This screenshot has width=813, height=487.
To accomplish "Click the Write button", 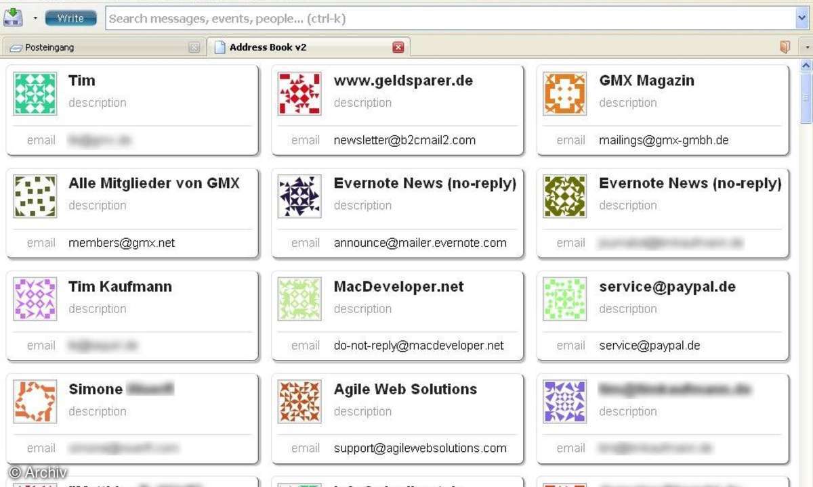I will point(70,18).
